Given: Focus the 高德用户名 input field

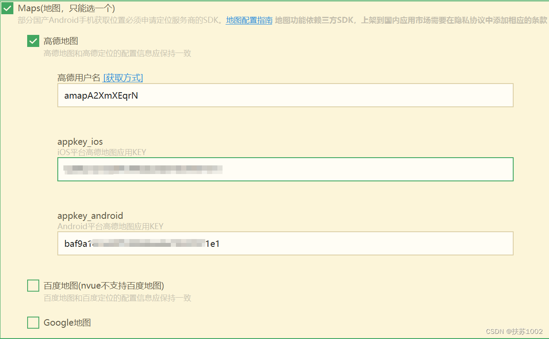Looking at the screenshot, I should pos(285,95).
